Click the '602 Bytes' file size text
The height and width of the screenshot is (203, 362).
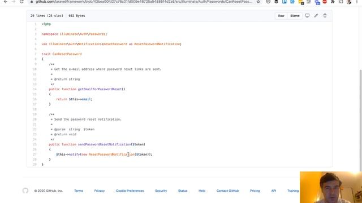[x=77, y=16]
